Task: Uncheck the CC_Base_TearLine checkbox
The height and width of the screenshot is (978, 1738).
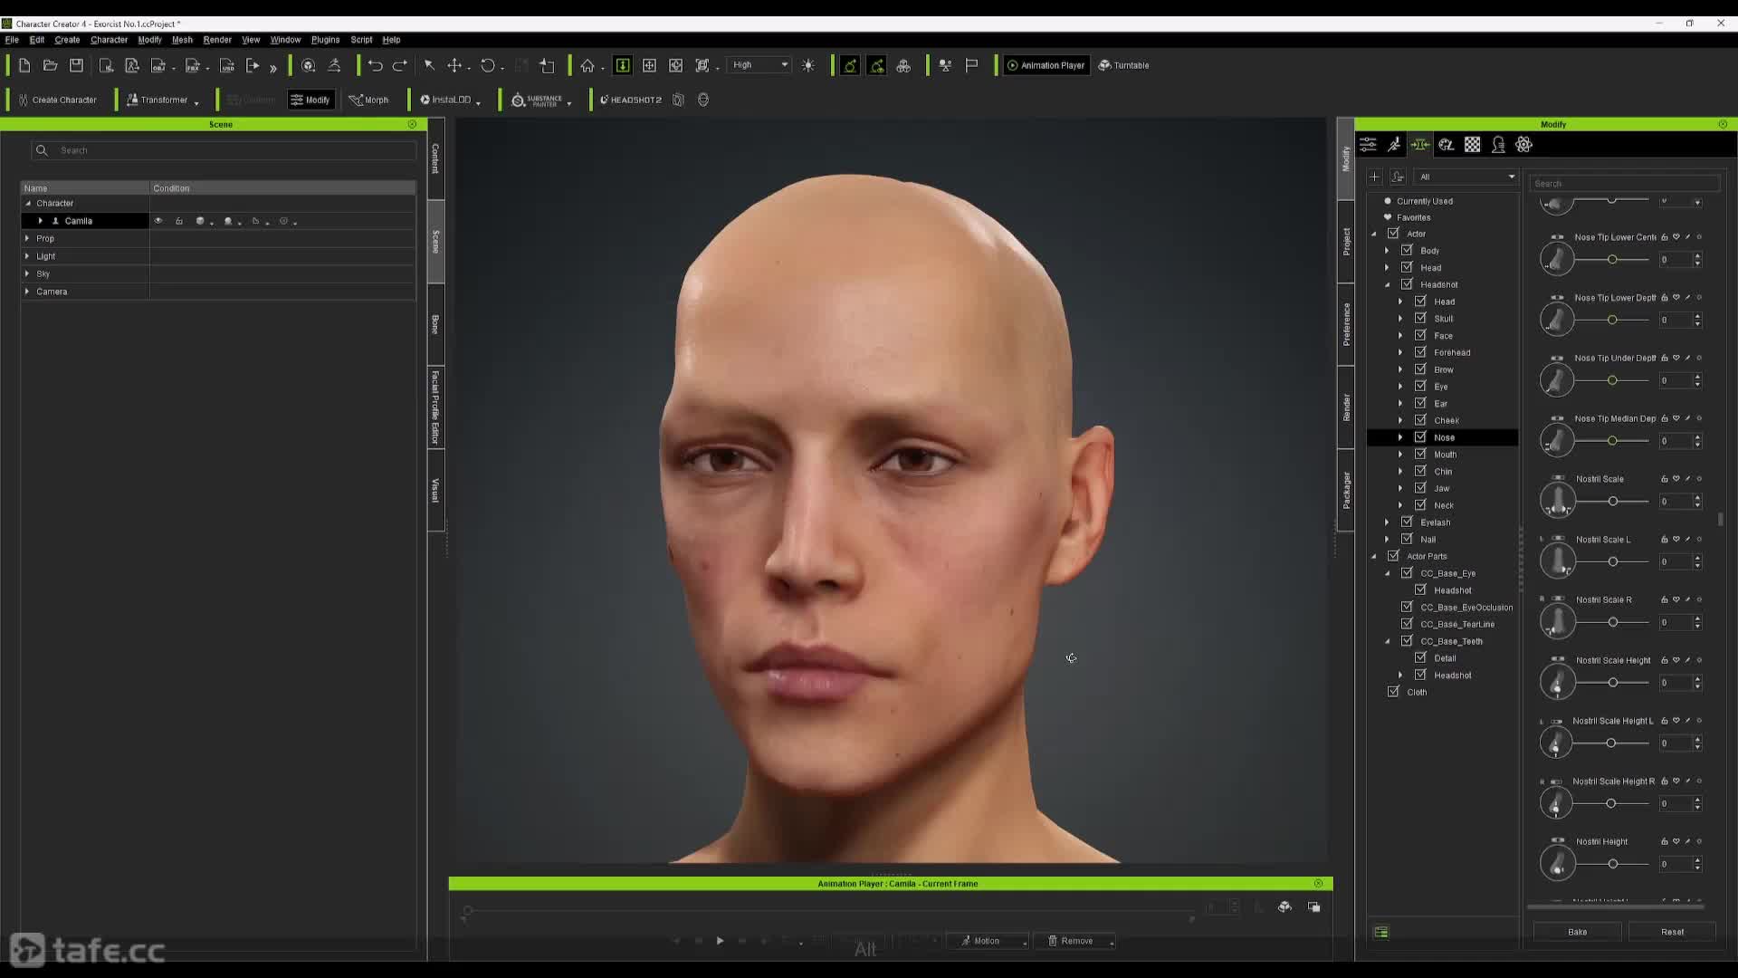Action: (x=1407, y=624)
